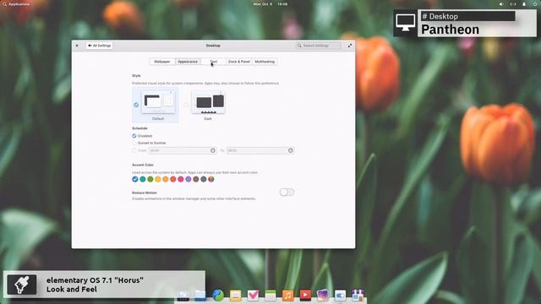Open the network indicator in top panel
This screenshot has width=541, height=304.
pyautogui.click(x=513, y=4)
